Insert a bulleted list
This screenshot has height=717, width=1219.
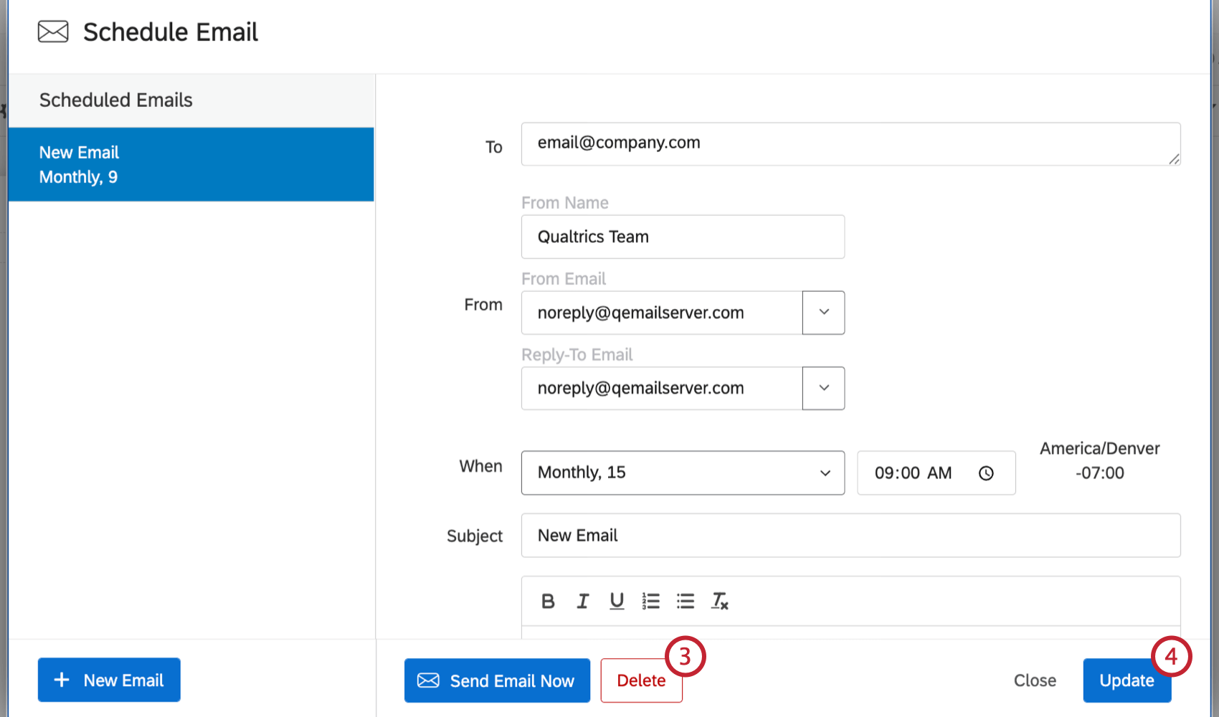[685, 601]
